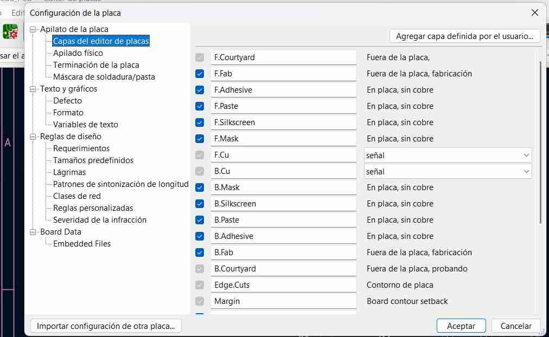The image size is (549, 337).
Task: Open the F.Cu señal dropdown
Action: coord(525,154)
